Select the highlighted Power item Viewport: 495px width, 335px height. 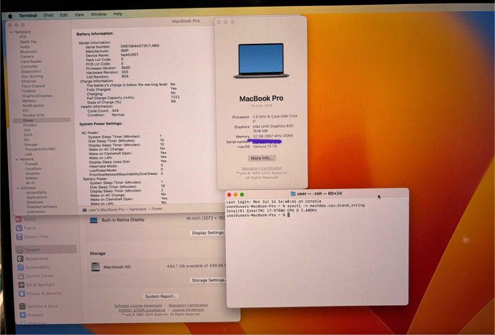pos(41,121)
